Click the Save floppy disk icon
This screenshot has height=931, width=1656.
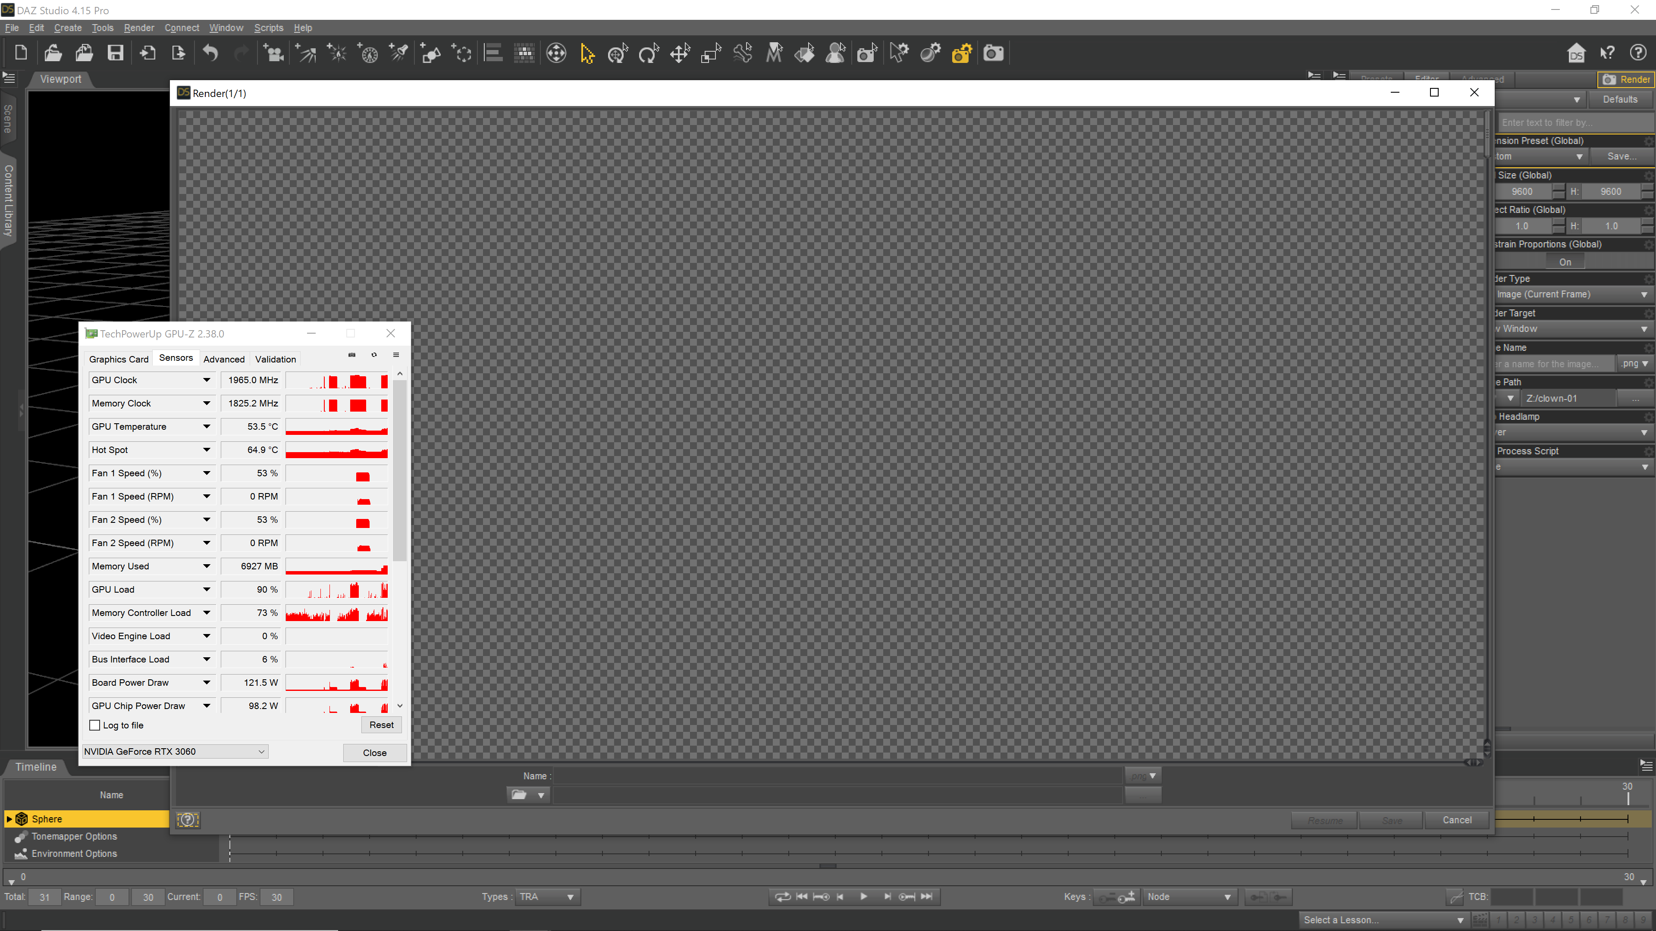click(x=115, y=53)
